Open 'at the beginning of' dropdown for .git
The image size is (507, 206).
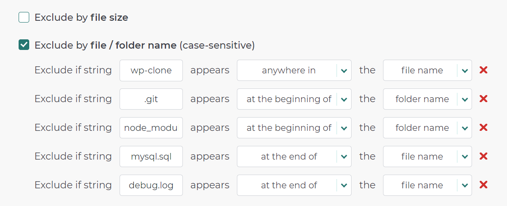pyautogui.click(x=294, y=99)
